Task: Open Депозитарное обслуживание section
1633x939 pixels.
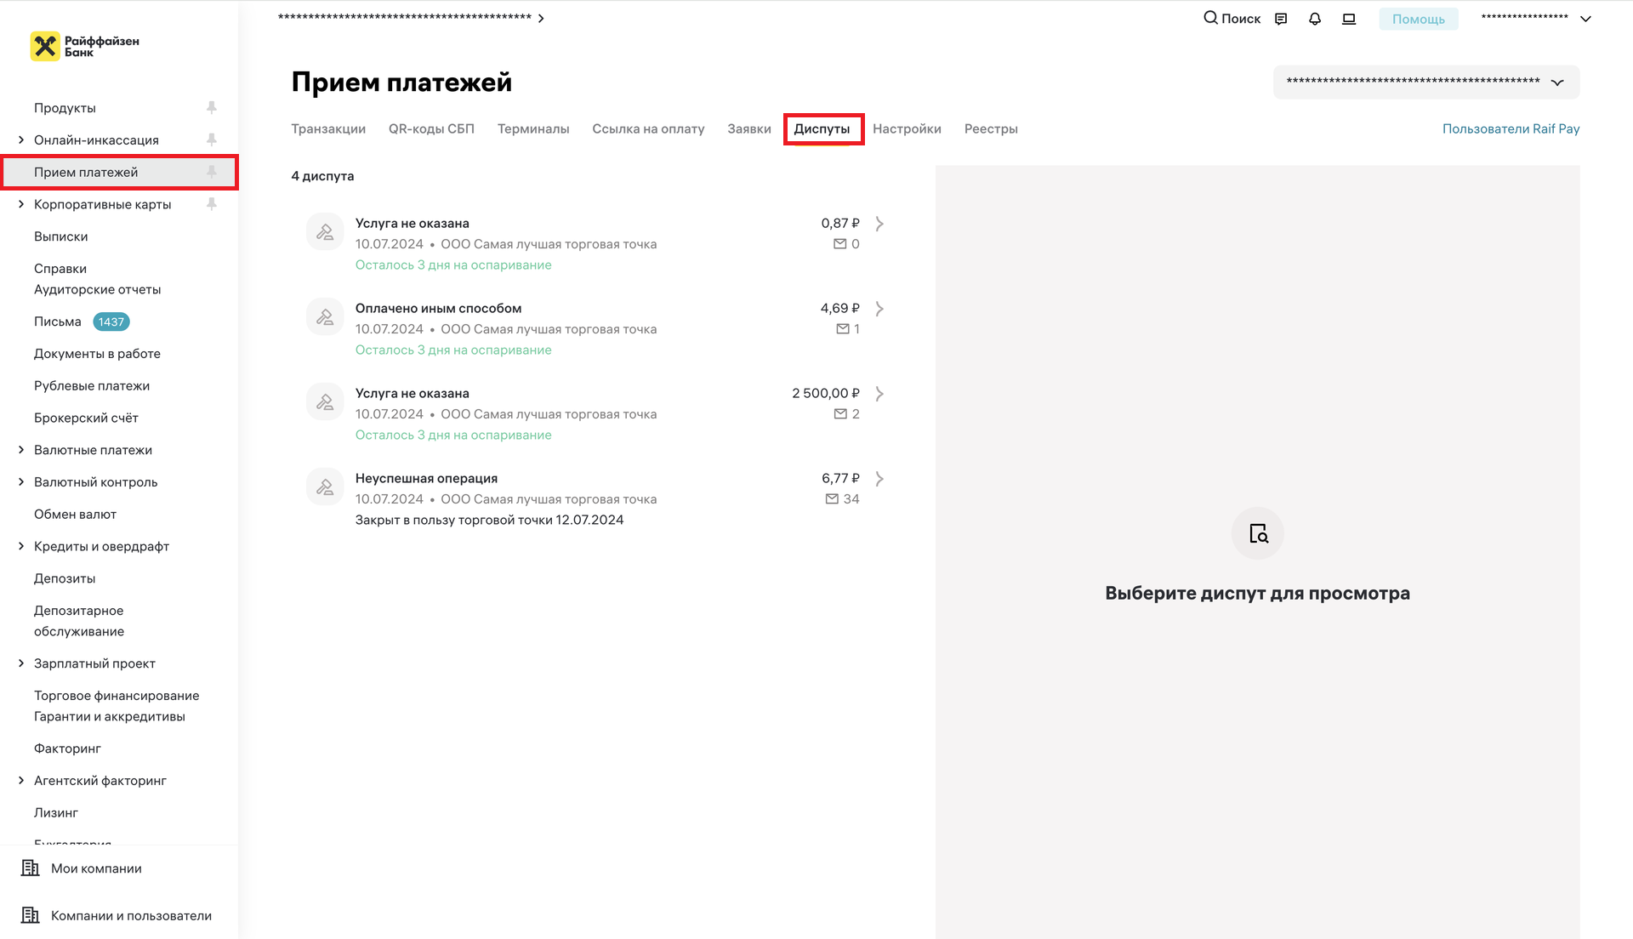Action: point(79,621)
